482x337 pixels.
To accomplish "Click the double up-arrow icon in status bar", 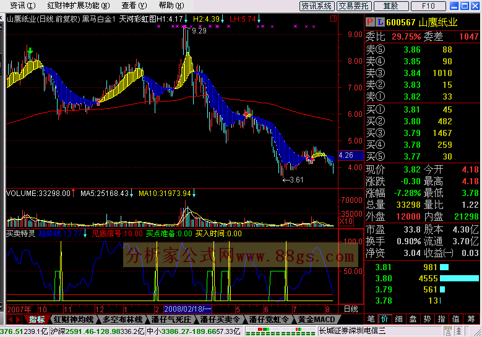I will tap(458, 331).
